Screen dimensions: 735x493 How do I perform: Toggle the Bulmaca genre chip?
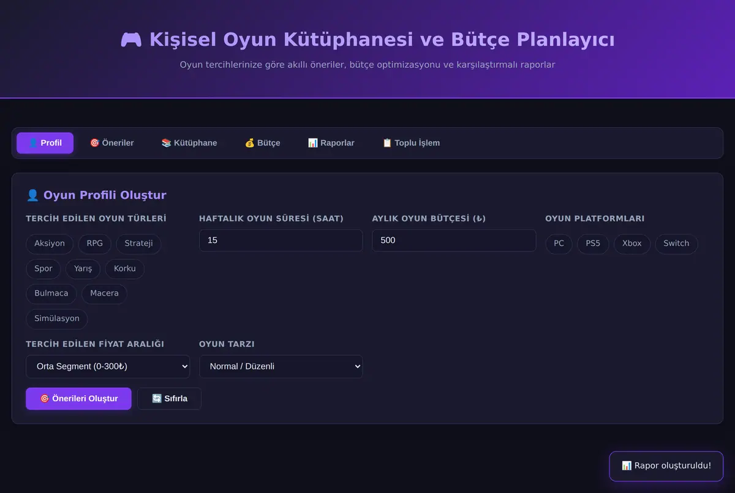[x=51, y=294]
